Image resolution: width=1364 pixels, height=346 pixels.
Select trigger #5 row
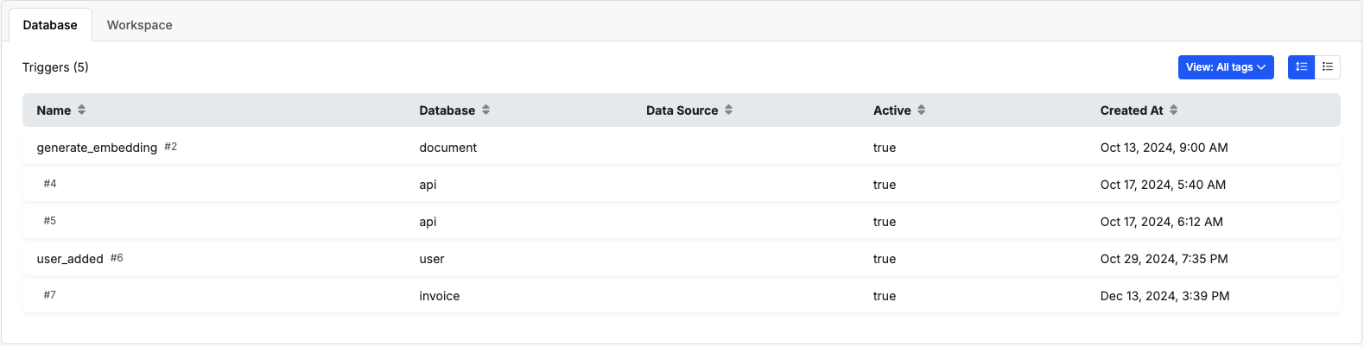pyautogui.click(x=681, y=222)
